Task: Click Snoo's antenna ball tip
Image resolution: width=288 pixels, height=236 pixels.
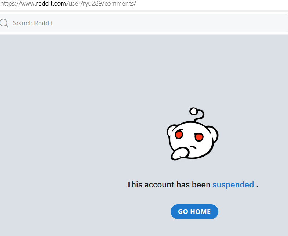Action: (x=193, y=111)
